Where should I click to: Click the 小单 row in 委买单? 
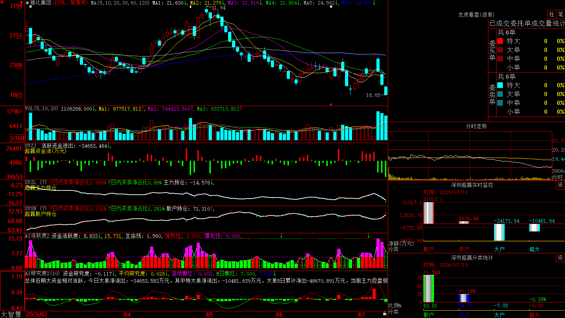(531, 67)
